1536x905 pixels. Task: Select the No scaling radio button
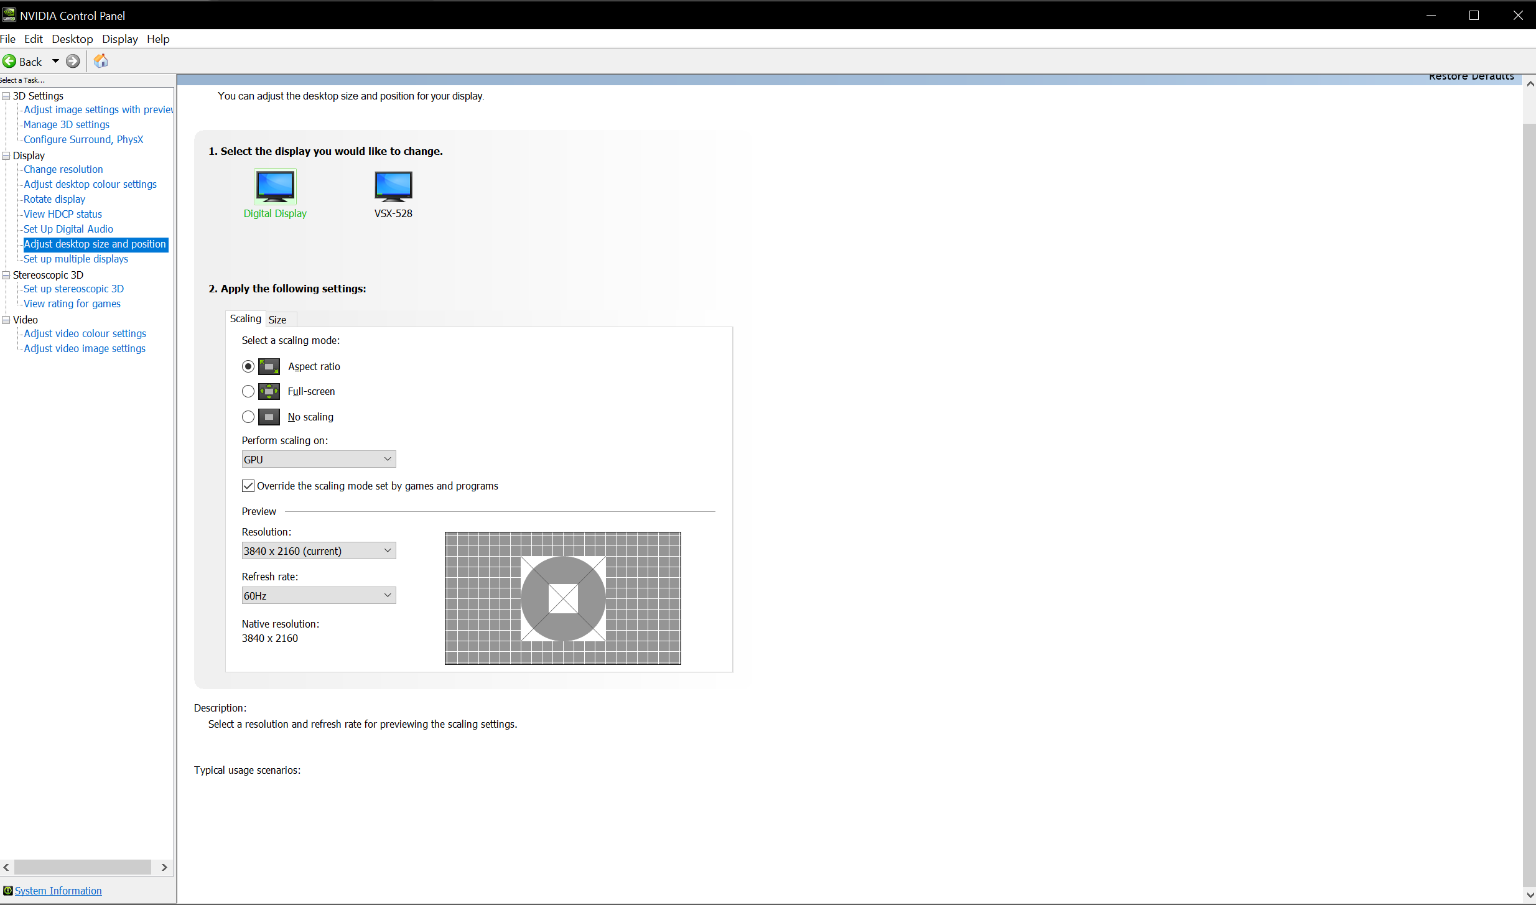(x=248, y=417)
